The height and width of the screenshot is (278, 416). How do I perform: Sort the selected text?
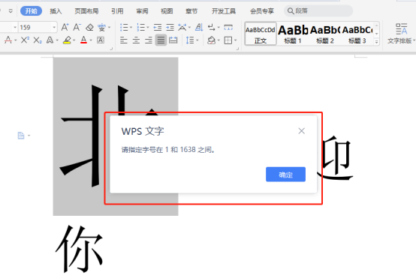click(x=199, y=27)
